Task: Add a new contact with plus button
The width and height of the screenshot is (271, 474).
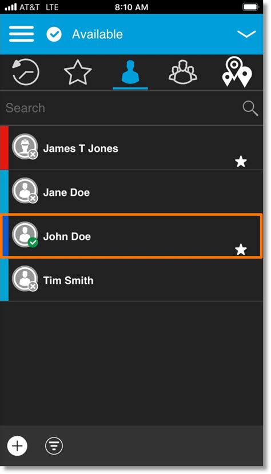Action: pos(17,445)
